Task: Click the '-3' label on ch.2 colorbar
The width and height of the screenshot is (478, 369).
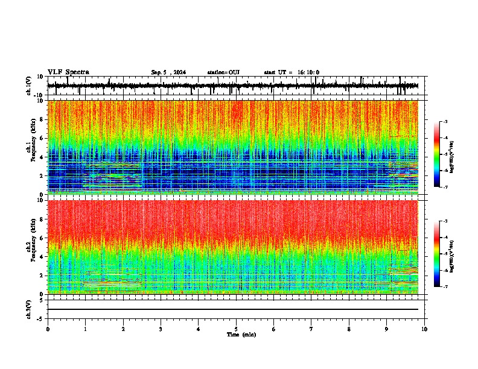Action: [x=445, y=221]
